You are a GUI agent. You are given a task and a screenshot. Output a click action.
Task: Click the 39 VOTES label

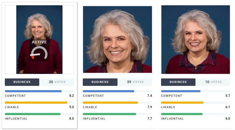tap(135, 82)
